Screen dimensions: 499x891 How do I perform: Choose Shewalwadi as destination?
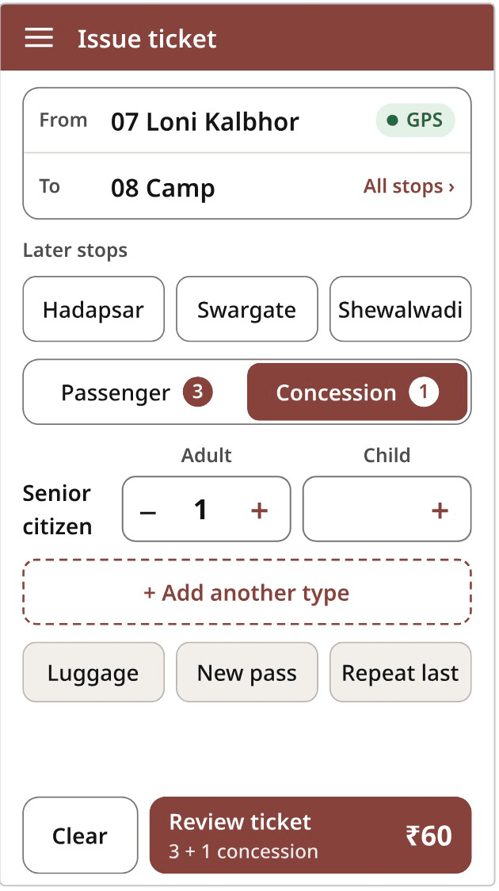tap(400, 310)
